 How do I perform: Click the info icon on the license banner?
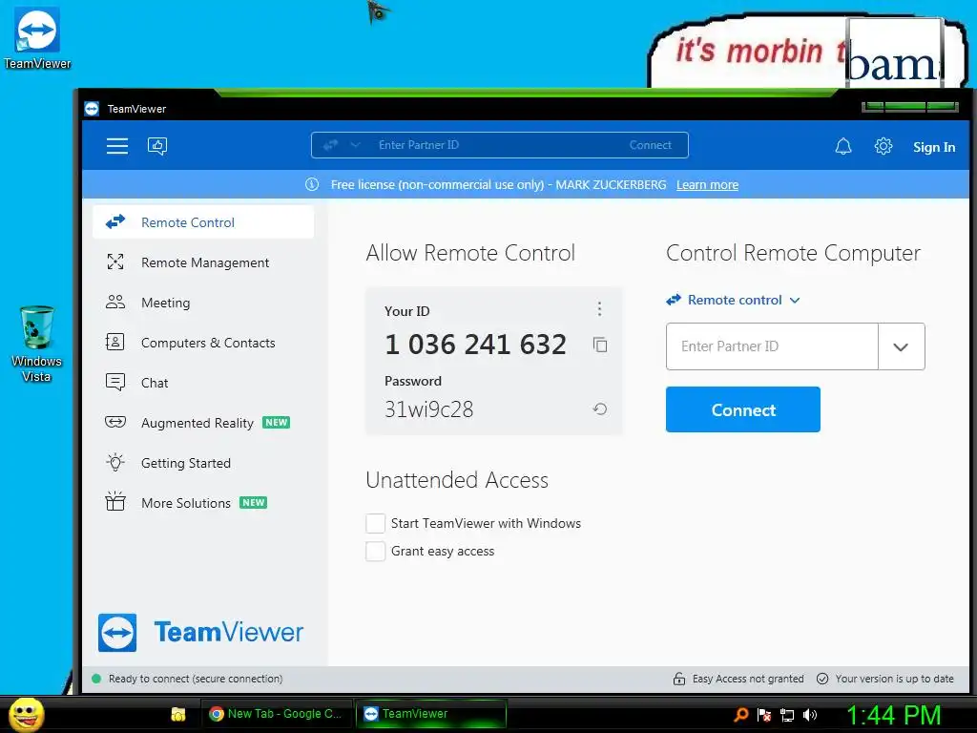312,184
